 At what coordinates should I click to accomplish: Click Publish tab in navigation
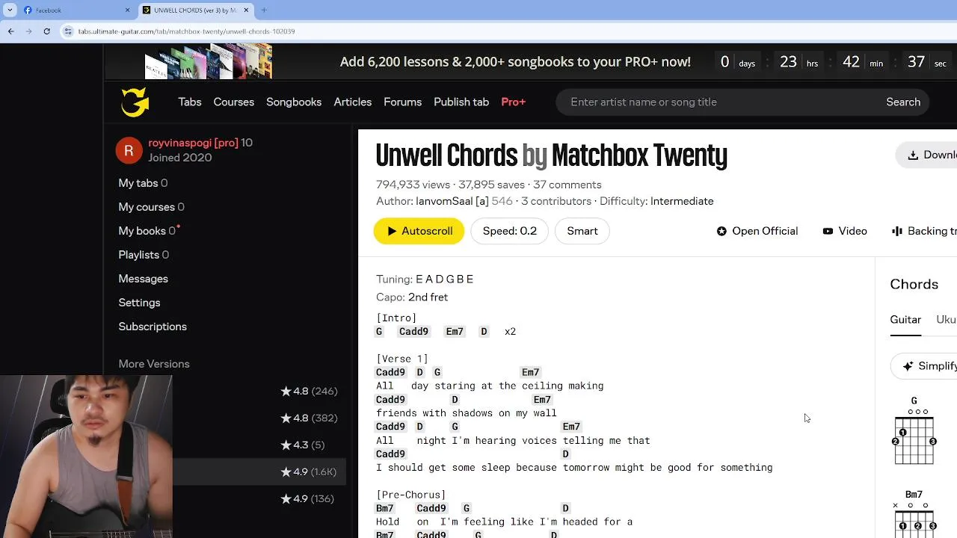point(461,102)
